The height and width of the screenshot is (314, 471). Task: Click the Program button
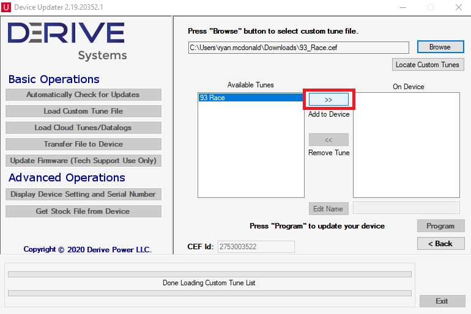click(x=440, y=226)
